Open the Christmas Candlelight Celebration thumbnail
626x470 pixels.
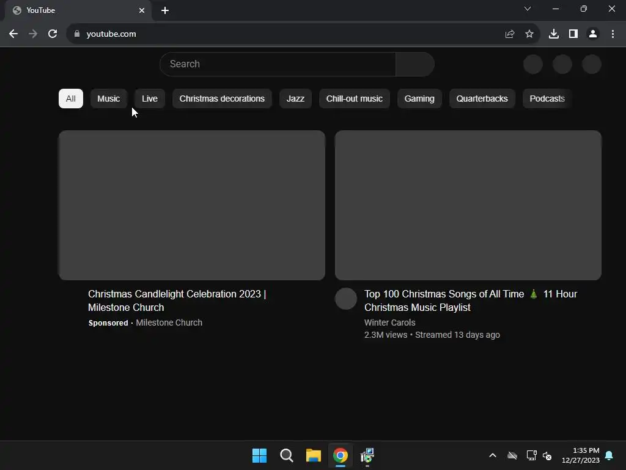click(191, 205)
